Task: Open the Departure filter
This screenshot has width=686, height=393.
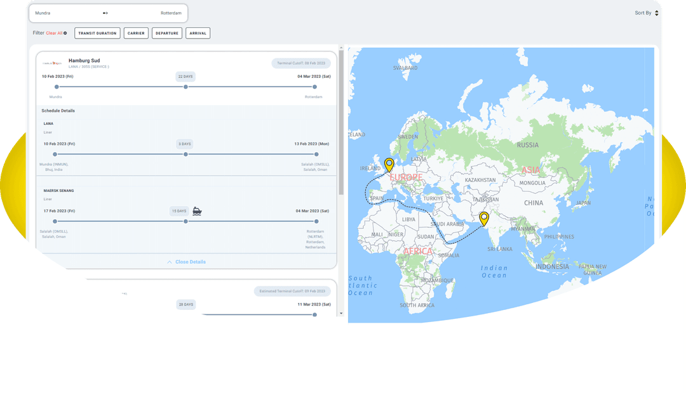Action: (167, 33)
